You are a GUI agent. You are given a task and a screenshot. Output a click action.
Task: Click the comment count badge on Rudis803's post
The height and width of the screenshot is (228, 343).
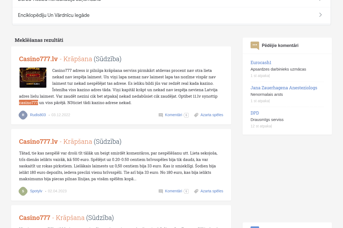tap(186, 115)
